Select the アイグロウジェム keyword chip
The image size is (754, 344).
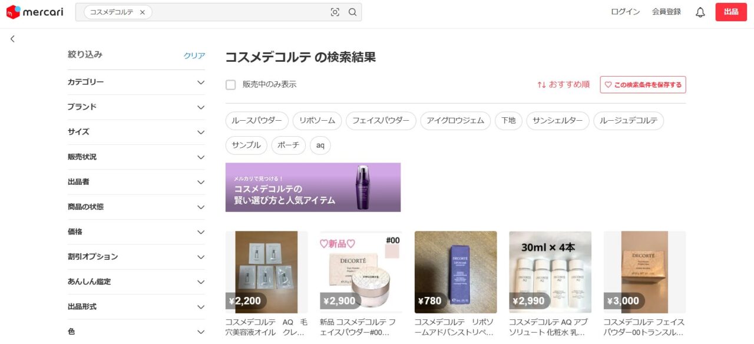coord(455,121)
